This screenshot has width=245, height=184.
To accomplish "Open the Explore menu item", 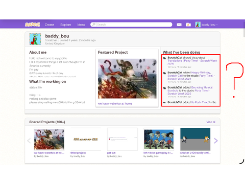I will (x=66, y=25).
